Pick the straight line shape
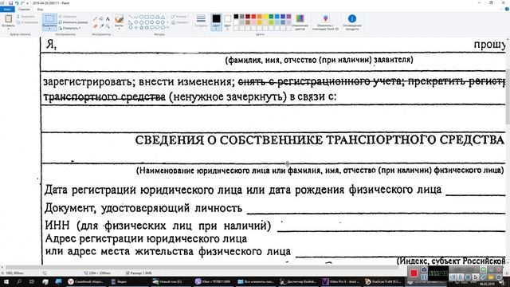 (131, 17)
